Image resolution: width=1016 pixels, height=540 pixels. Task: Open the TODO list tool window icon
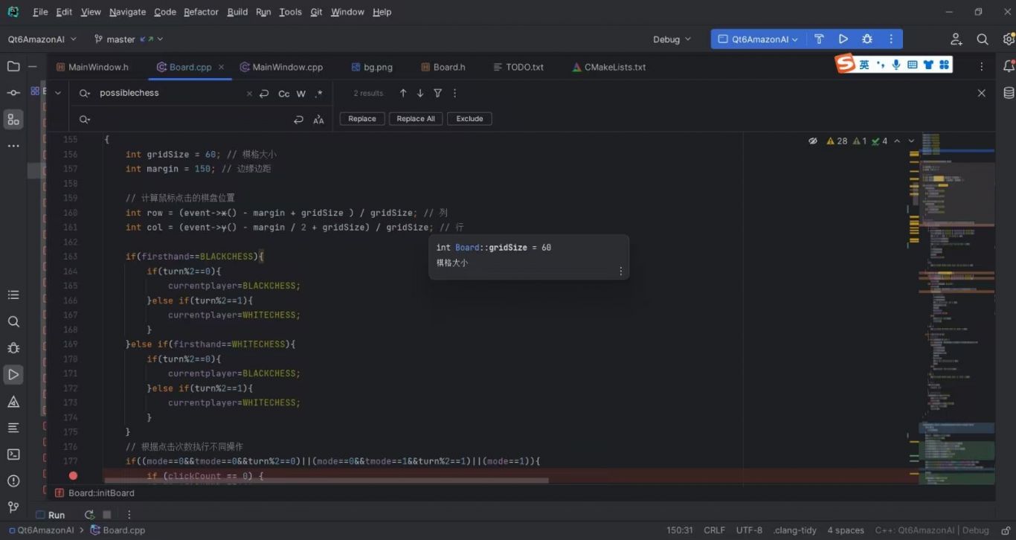pos(13,295)
